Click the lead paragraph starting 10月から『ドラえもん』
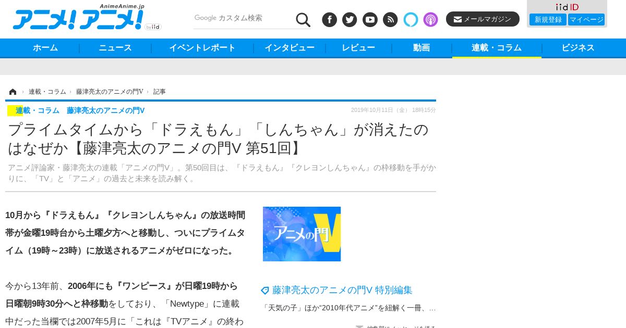This screenshot has width=626, height=328. point(125,233)
